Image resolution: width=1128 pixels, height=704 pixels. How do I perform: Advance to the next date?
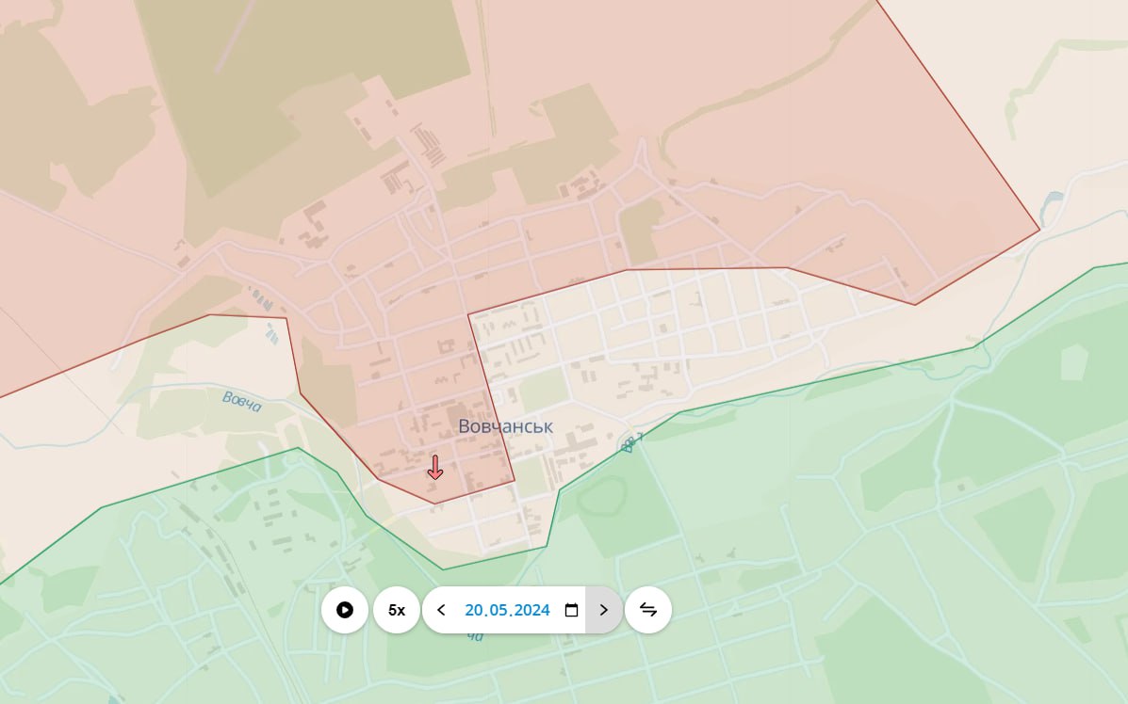click(604, 610)
